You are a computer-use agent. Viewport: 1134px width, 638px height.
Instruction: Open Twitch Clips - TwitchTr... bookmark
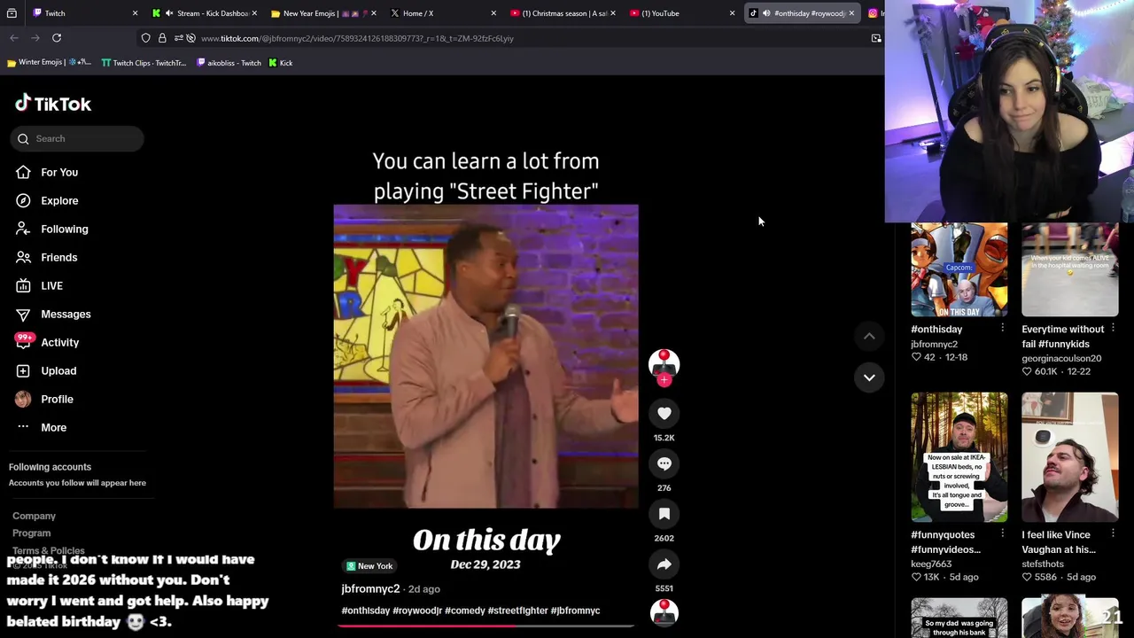144,63
